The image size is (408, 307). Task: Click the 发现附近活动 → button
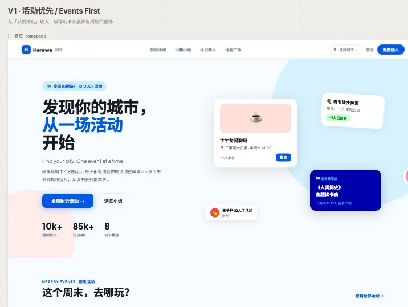pyautogui.click(x=67, y=201)
